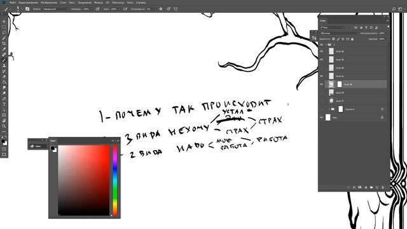Screen dimensions: 407x229
Task: Hide the Фон background layer
Action: 322,118
